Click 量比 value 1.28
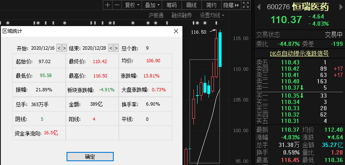The image size is (345, 165). 337,152
